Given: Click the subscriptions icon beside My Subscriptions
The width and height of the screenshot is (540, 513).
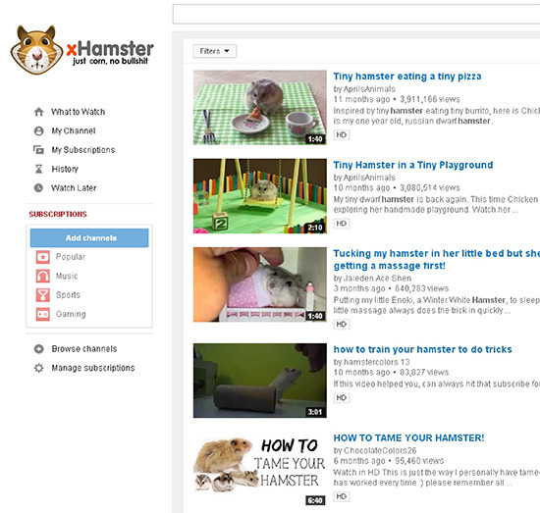Looking at the screenshot, I should click(x=38, y=150).
